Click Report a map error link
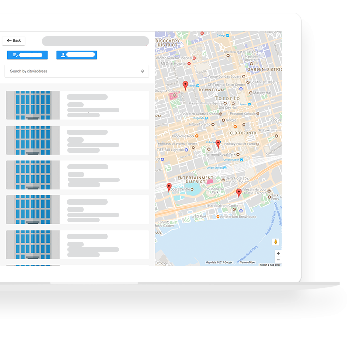This screenshot has width=361, height=337. (x=270, y=265)
